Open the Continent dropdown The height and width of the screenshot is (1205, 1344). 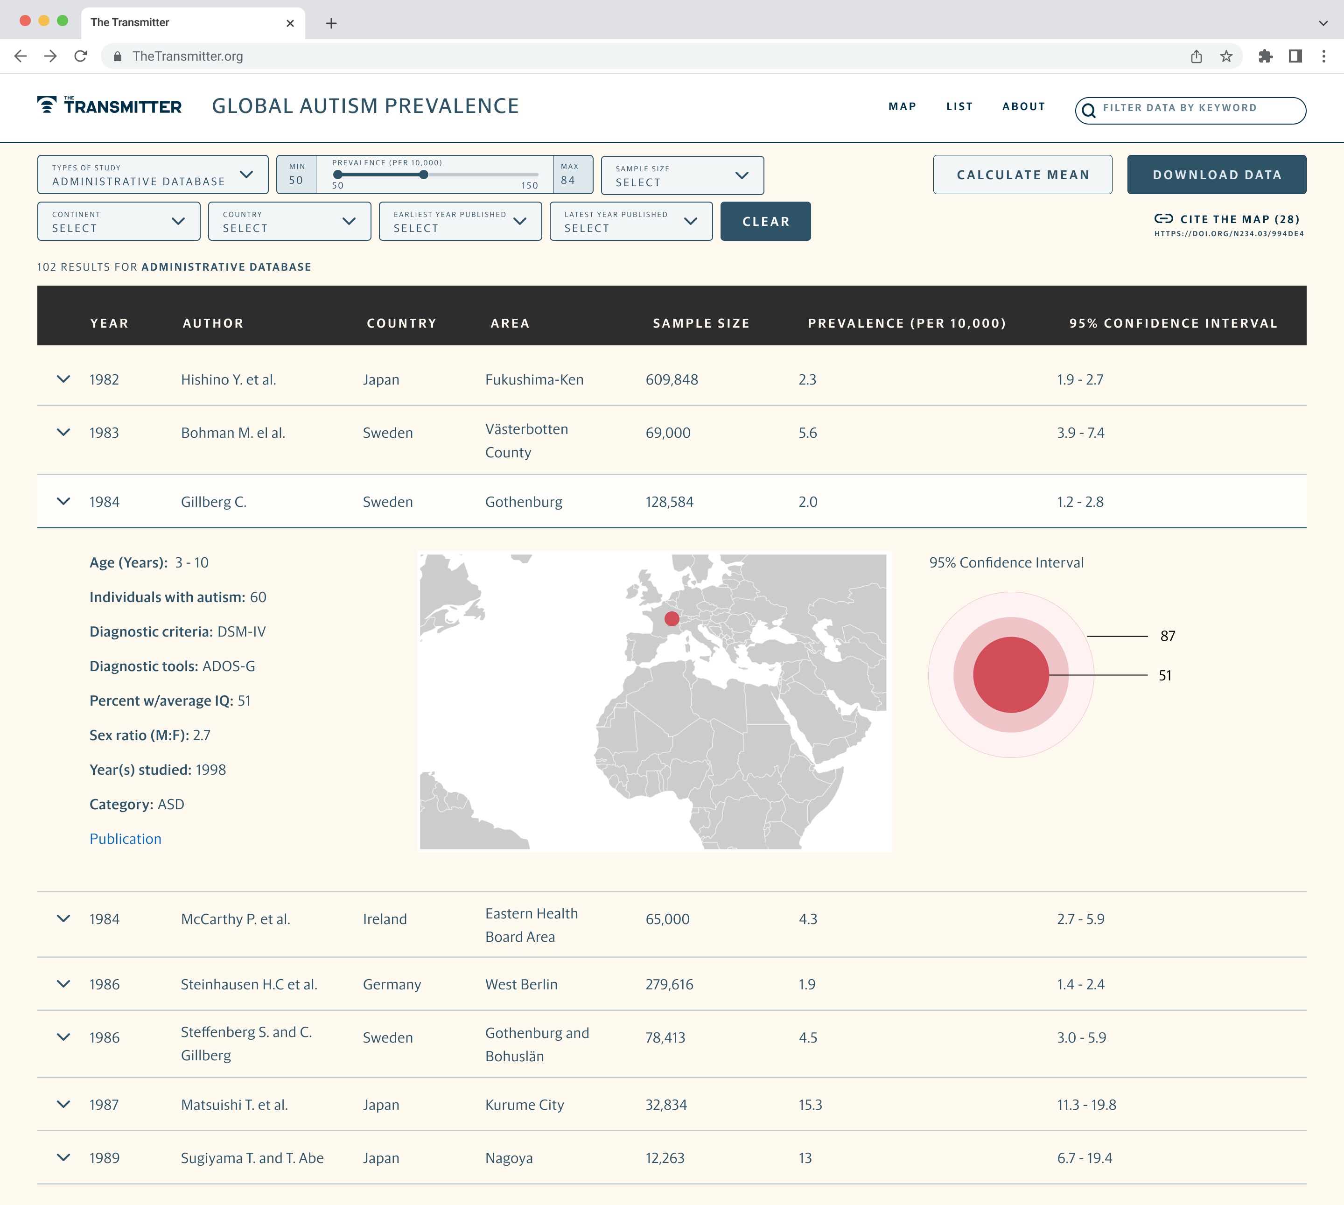(119, 221)
